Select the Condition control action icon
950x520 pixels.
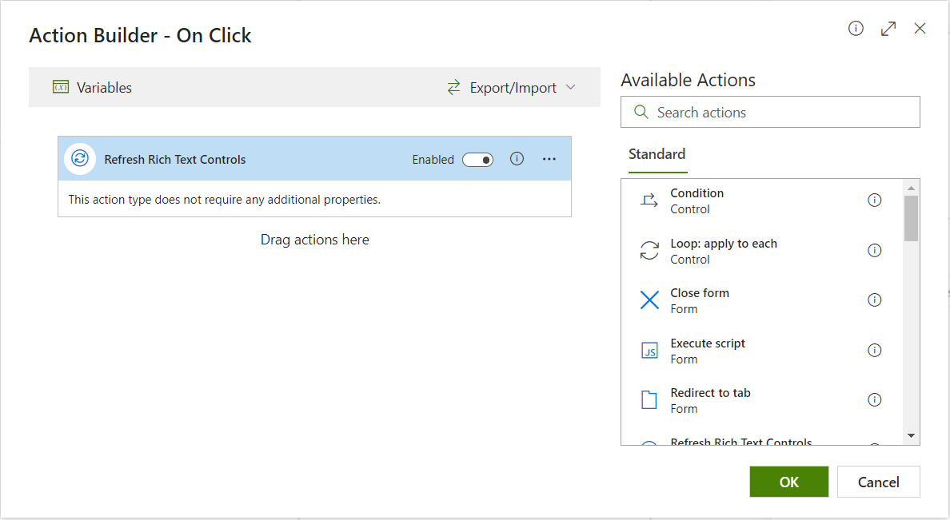coord(649,200)
